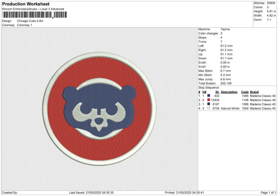Click stitch count "6197" in stop row 3
The width and height of the screenshot is (278, 196).
click(x=216, y=104)
